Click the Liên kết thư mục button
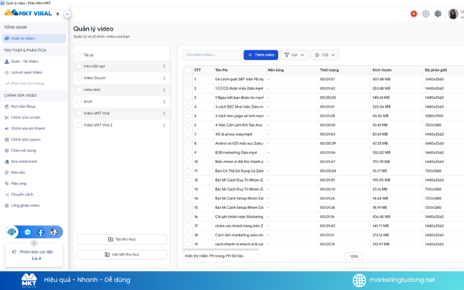The width and height of the screenshot is (464, 290). (x=122, y=255)
